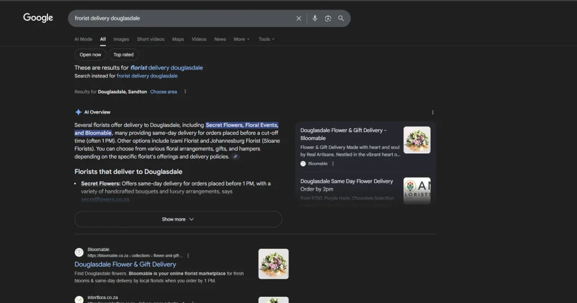Toggle the Top rated filter chip
The height and width of the screenshot is (303, 577).
coord(123,55)
